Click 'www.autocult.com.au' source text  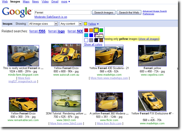(66, 75)
